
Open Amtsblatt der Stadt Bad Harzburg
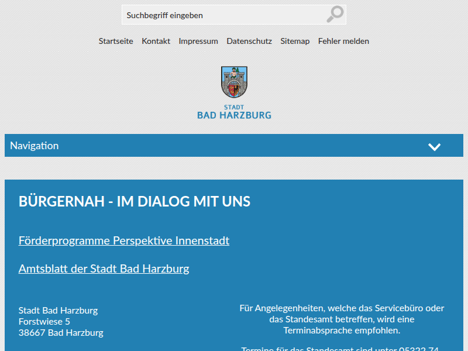click(x=104, y=269)
